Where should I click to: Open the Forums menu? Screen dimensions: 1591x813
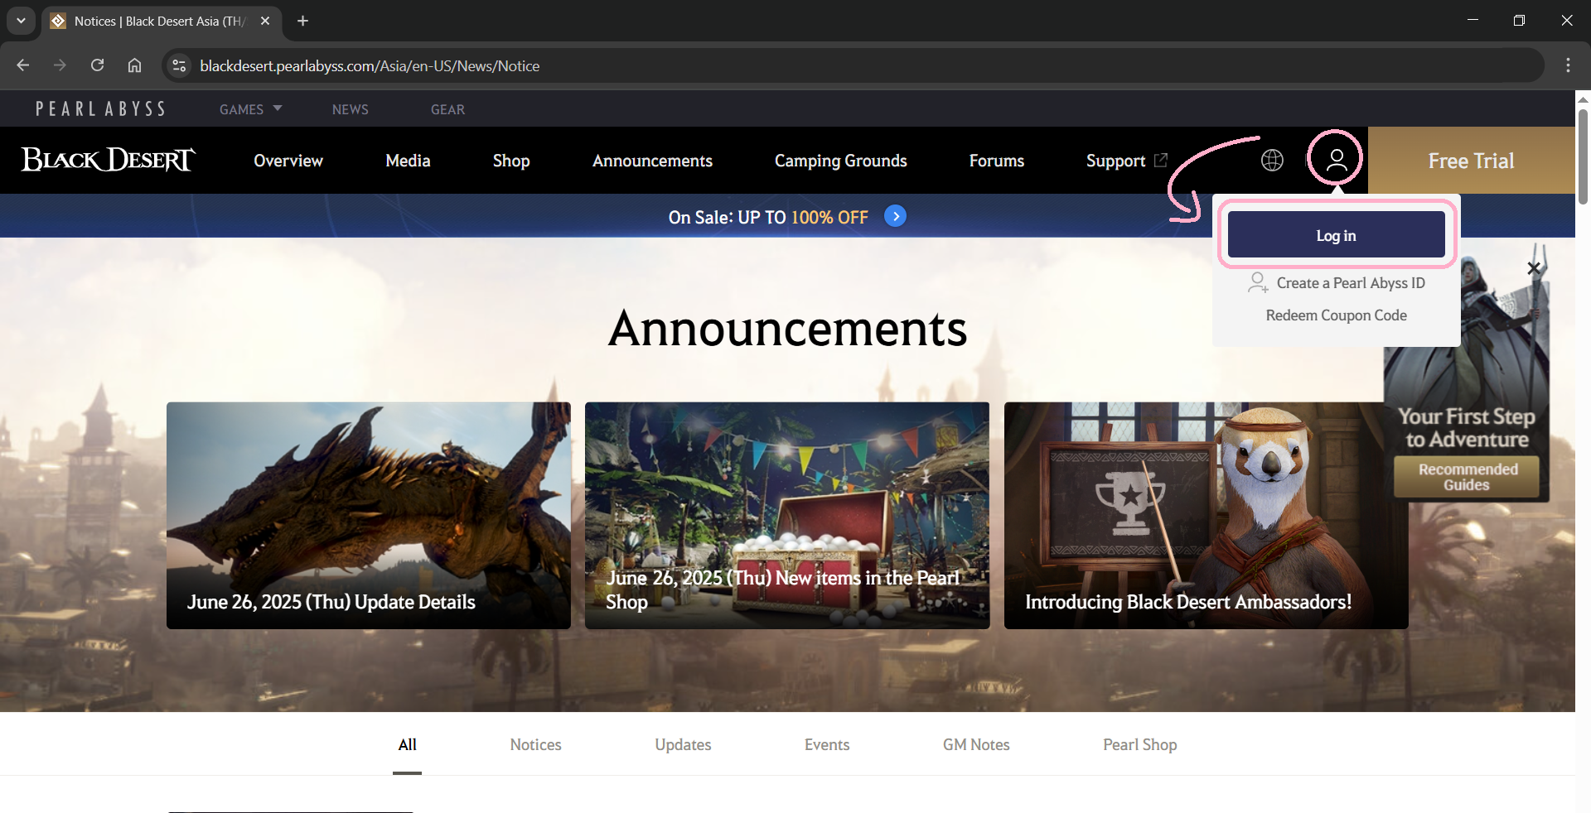click(997, 161)
